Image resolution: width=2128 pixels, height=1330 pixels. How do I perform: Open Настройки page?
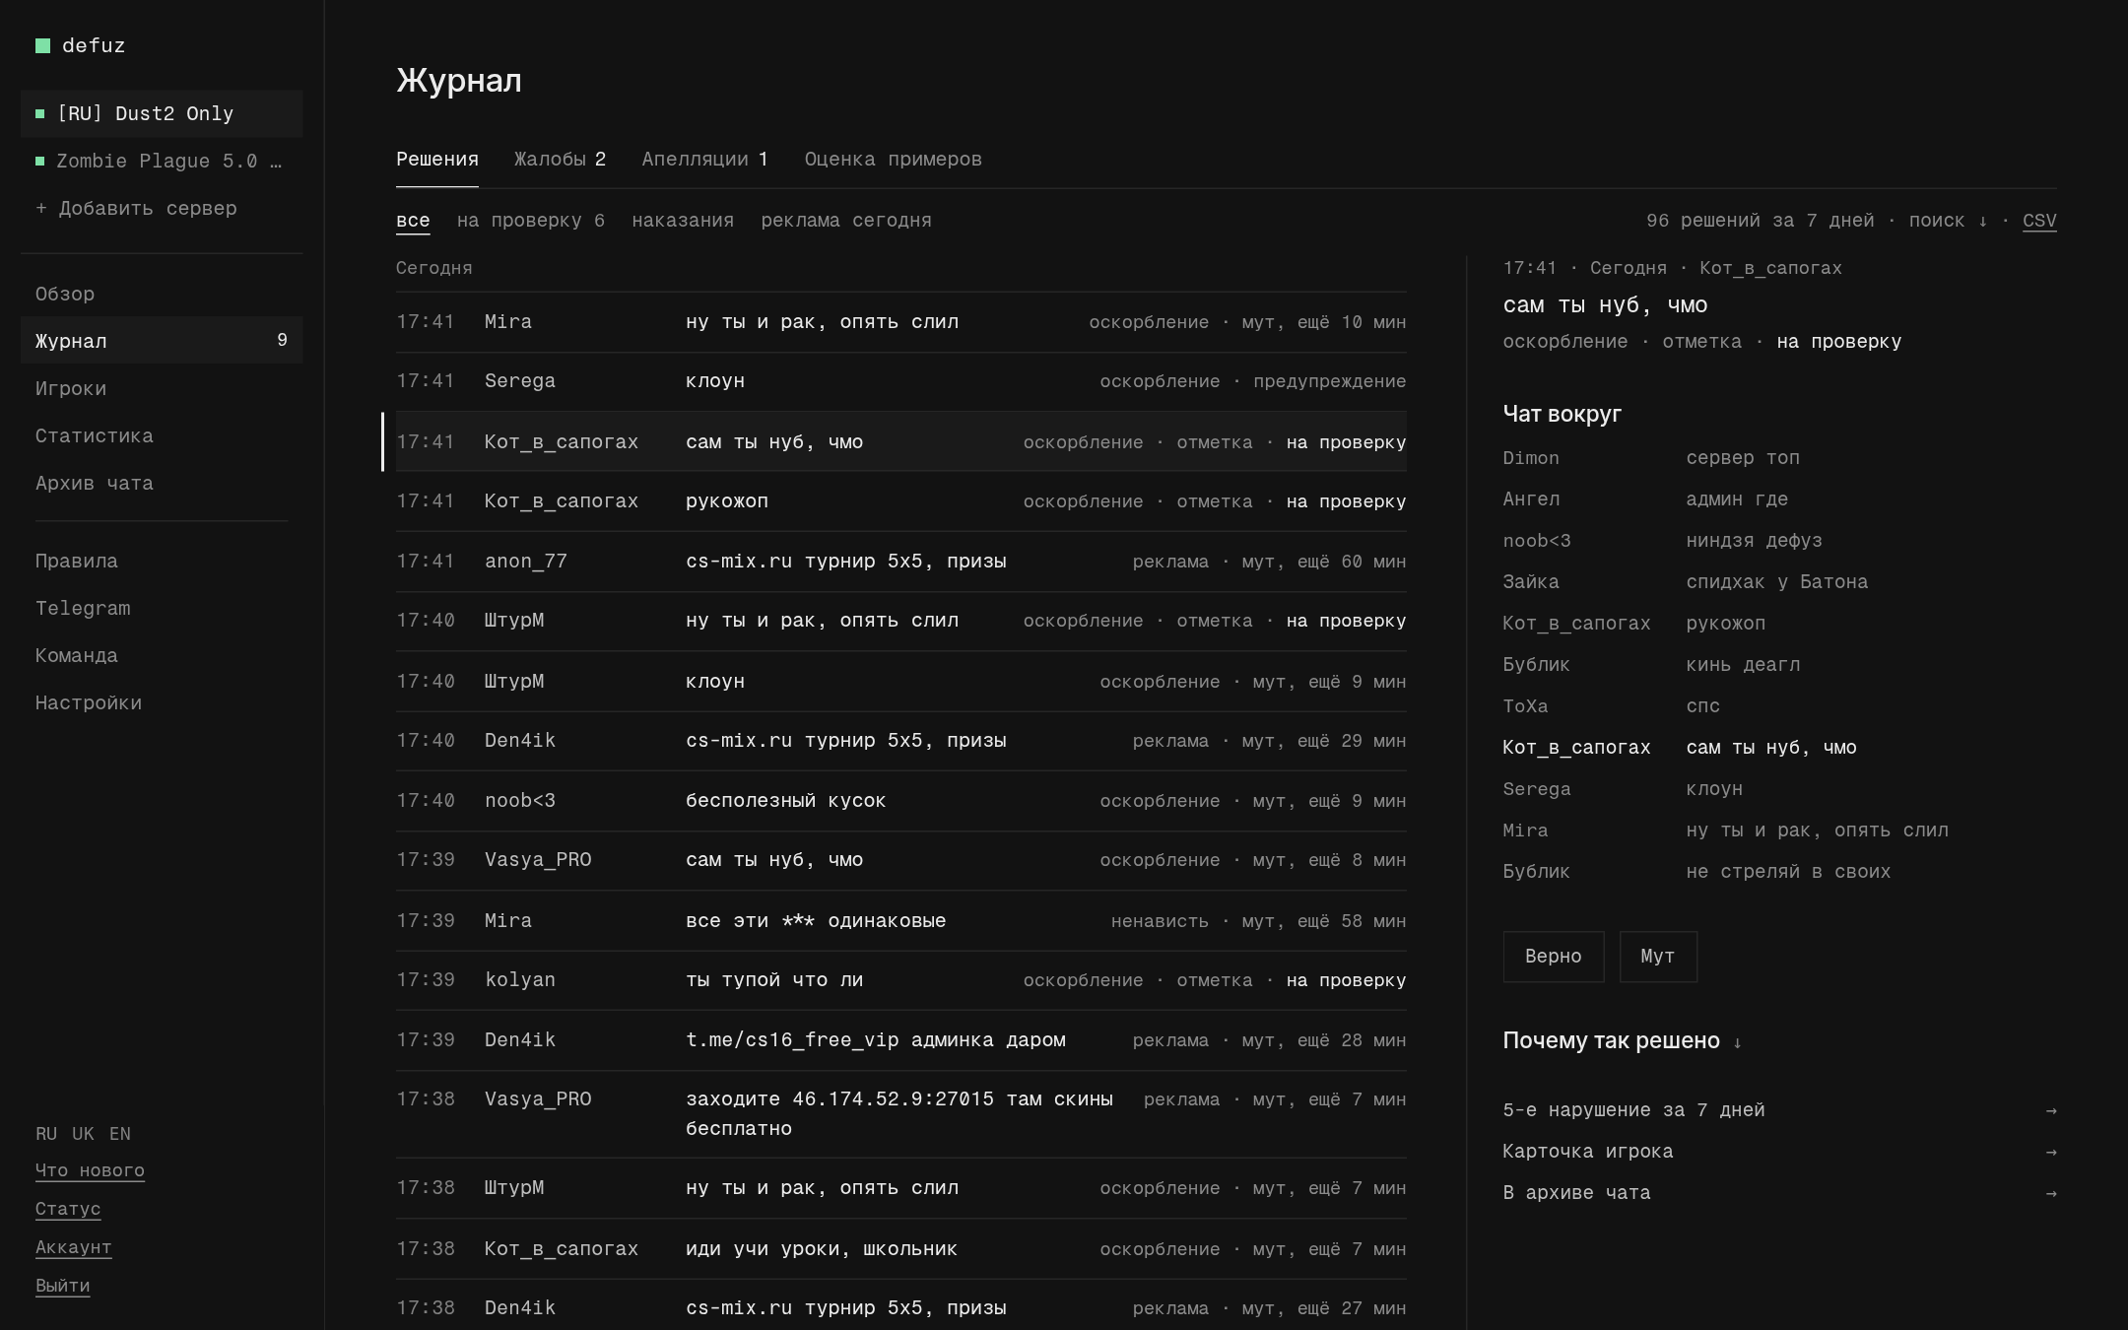(x=162, y=702)
